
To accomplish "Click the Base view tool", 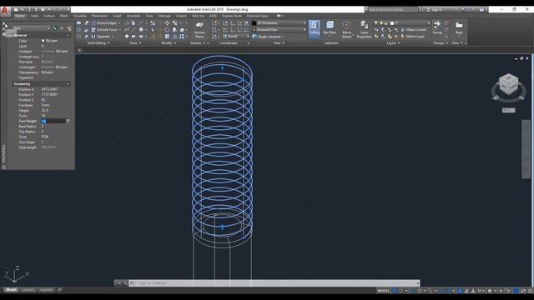I will click(x=459, y=28).
